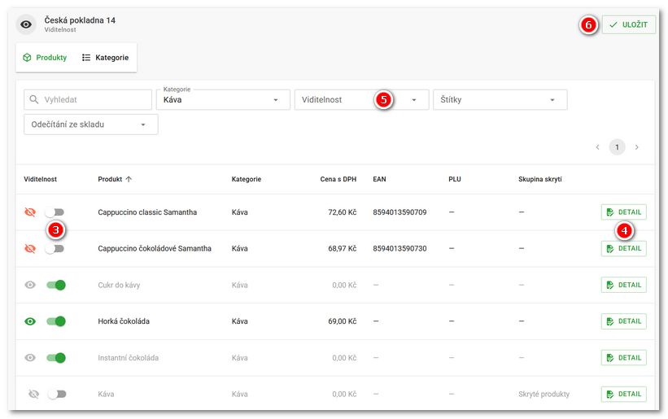Open Detail for Cukr do kávy
This screenshot has width=668, height=419.
pos(624,285)
